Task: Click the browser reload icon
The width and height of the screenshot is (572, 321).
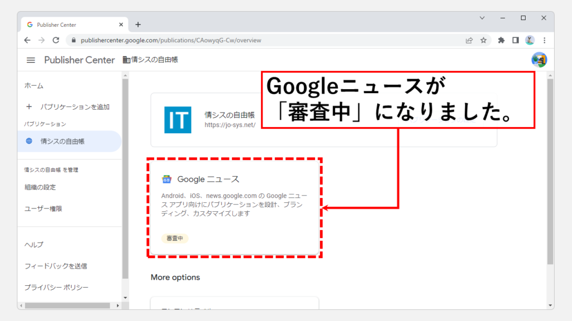Action: coord(56,40)
